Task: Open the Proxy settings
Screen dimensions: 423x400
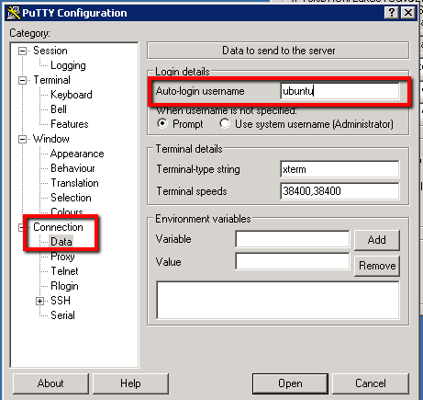Action: 62,257
